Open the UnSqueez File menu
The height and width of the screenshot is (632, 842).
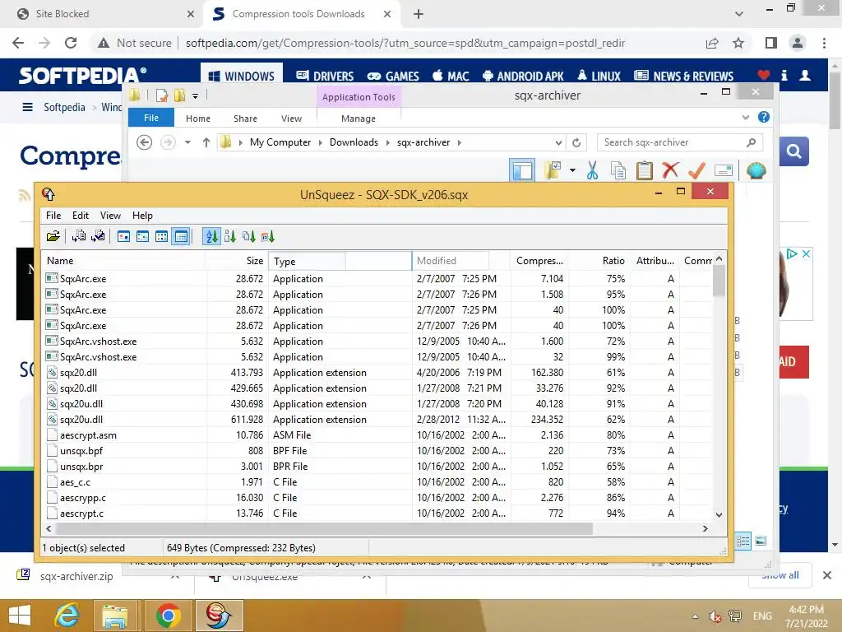click(53, 216)
